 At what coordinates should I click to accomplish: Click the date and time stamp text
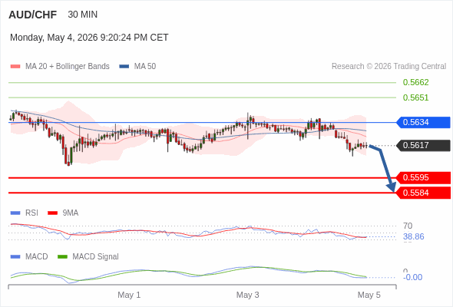coord(89,38)
